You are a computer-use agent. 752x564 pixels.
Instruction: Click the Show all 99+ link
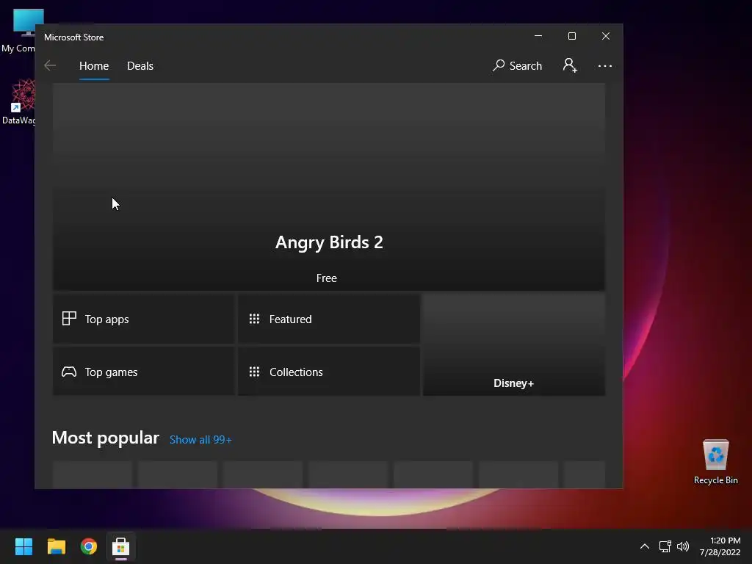tap(200, 440)
